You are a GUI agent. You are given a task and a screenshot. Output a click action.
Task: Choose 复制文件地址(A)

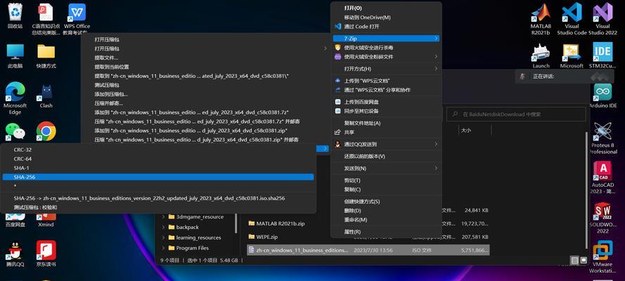[386, 123]
